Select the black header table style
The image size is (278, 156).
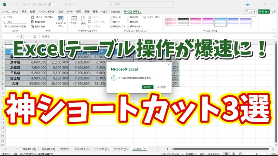[x=183, y=22]
